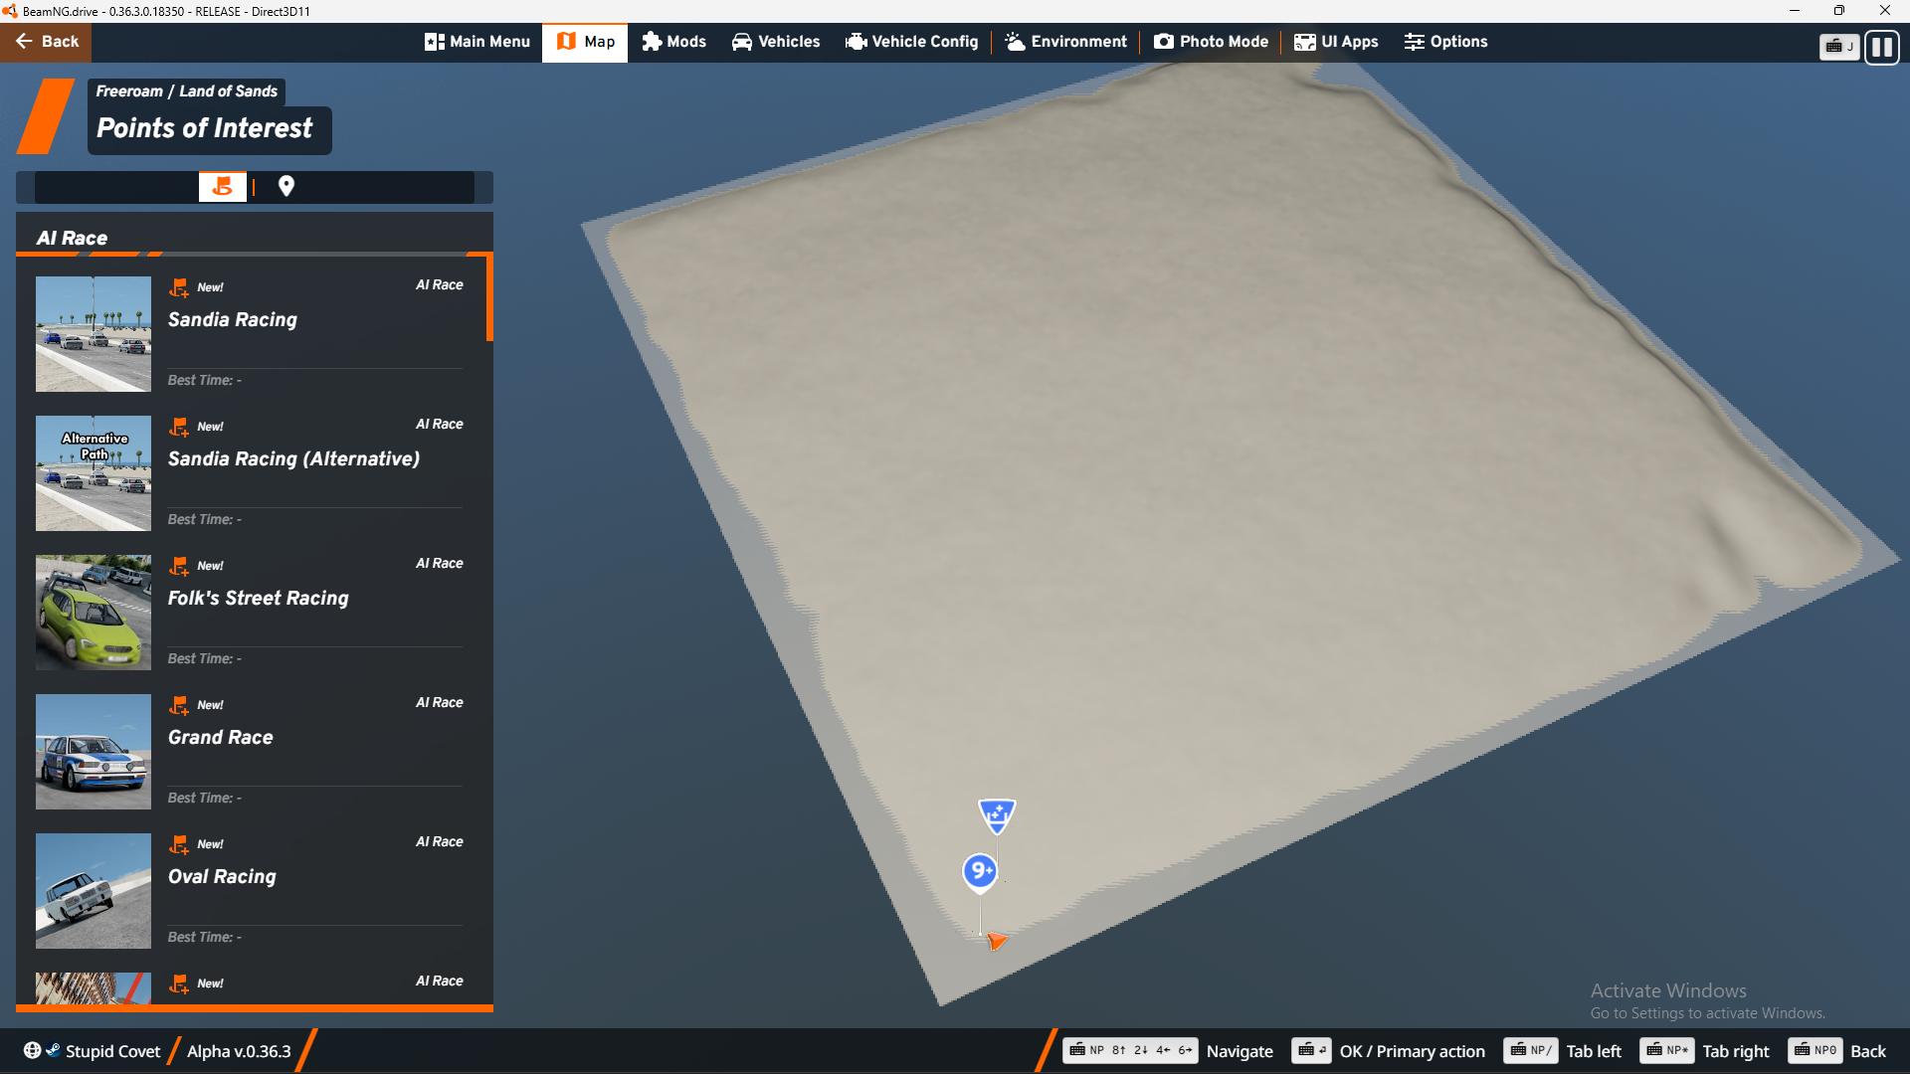Open the UI Apps menu
This screenshot has width=1910, height=1074.
tap(1336, 42)
